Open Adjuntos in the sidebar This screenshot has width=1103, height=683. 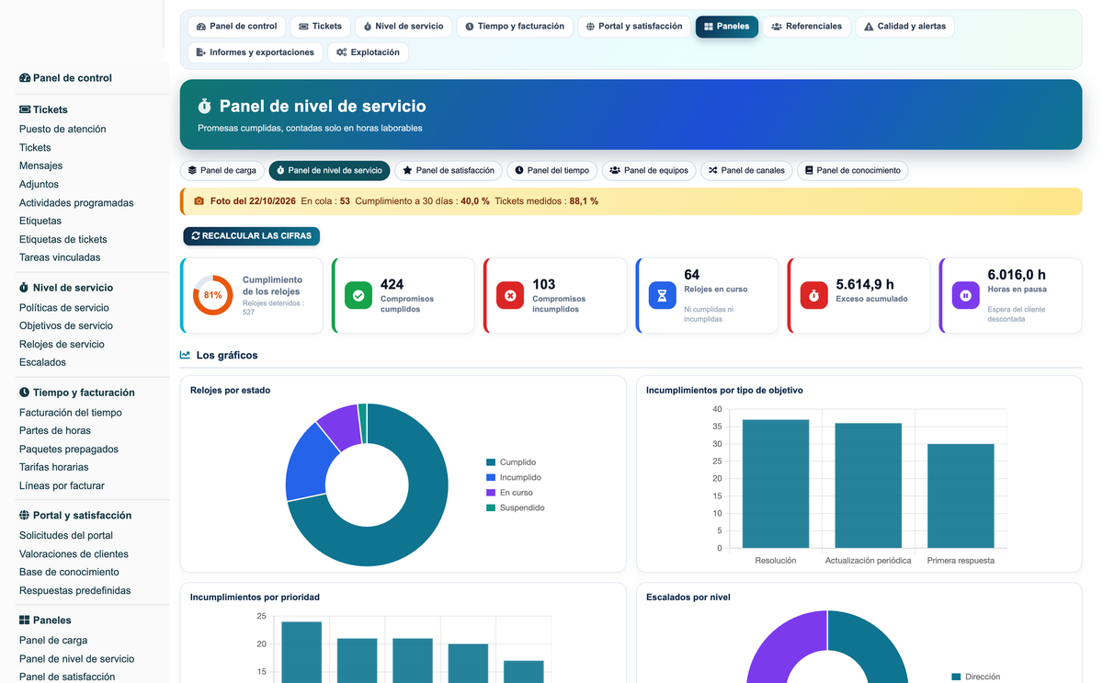[x=39, y=185]
